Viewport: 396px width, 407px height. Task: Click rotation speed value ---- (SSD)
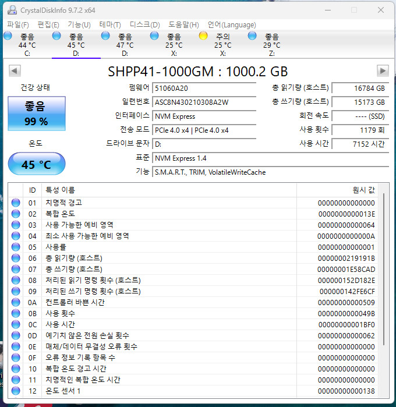(360, 116)
